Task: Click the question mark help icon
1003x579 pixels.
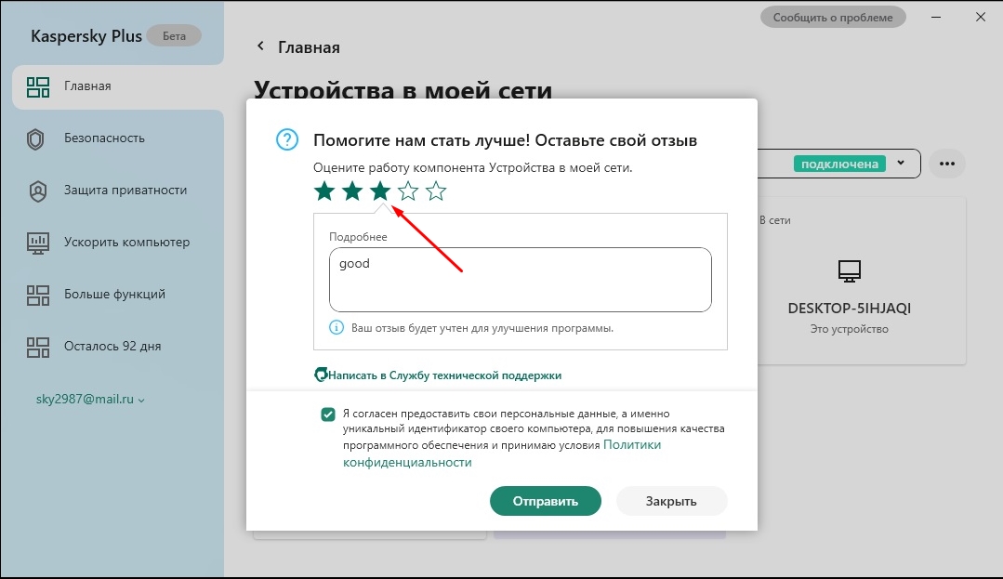Action: (x=287, y=140)
